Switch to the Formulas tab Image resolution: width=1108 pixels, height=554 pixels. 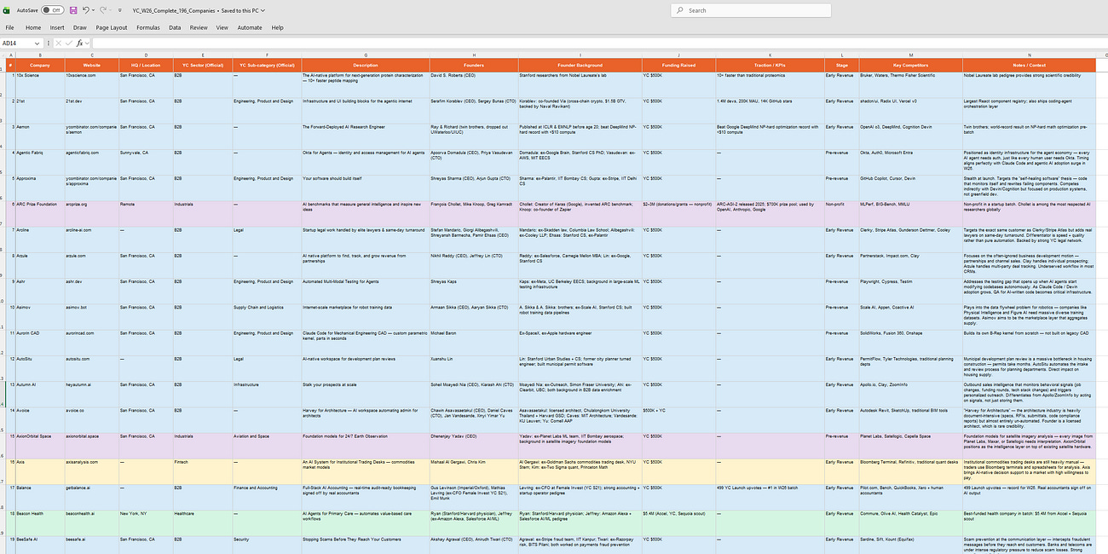pos(148,27)
